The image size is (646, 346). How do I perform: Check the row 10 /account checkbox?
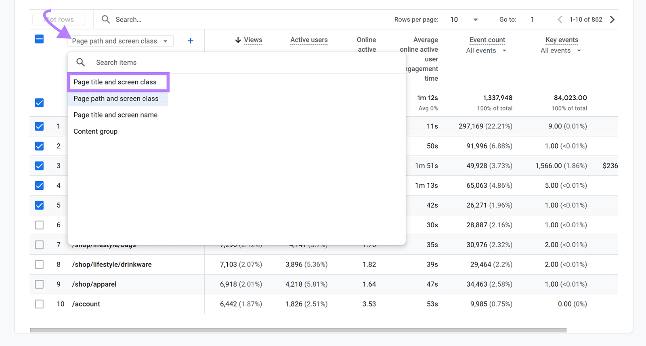click(x=39, y=304)
